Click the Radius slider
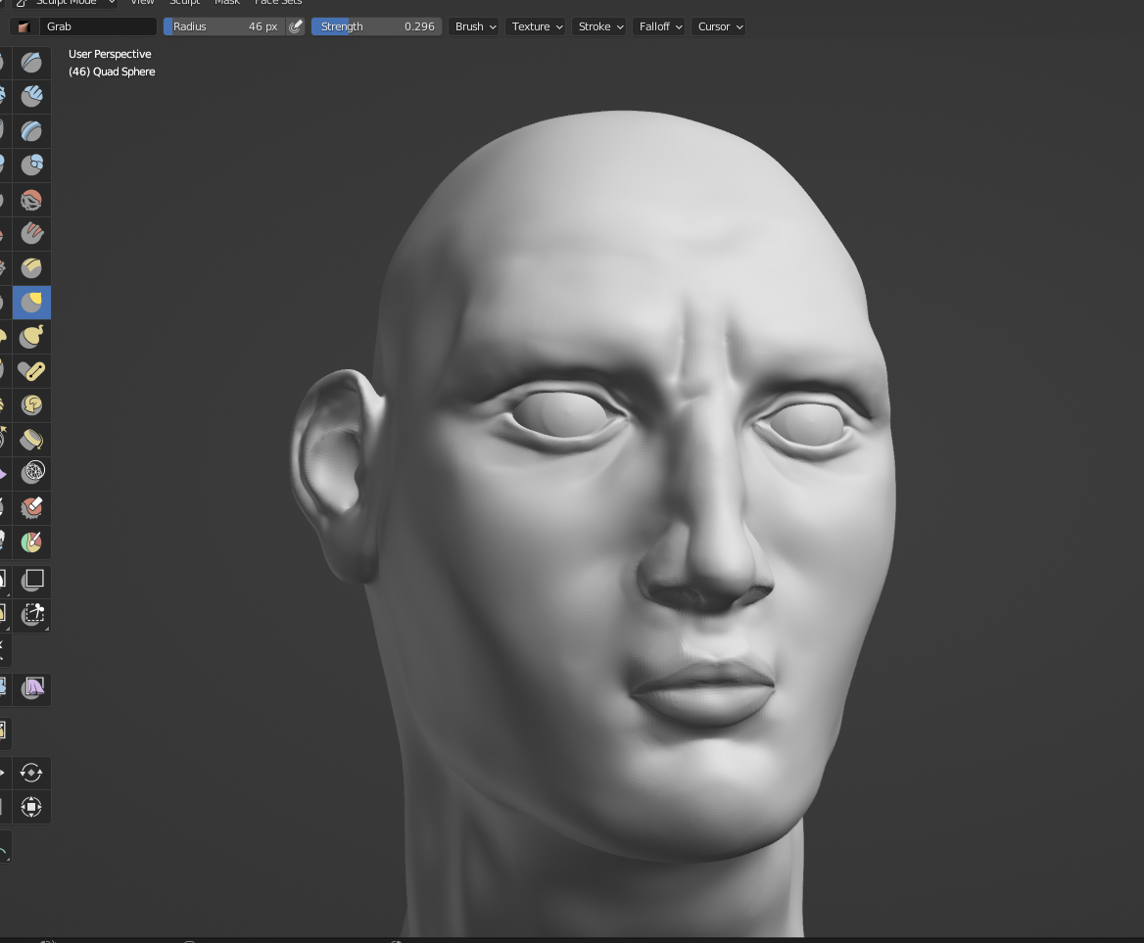This screenshot has width=1144, height=943. pyautogui.click(x=224, y=27)
